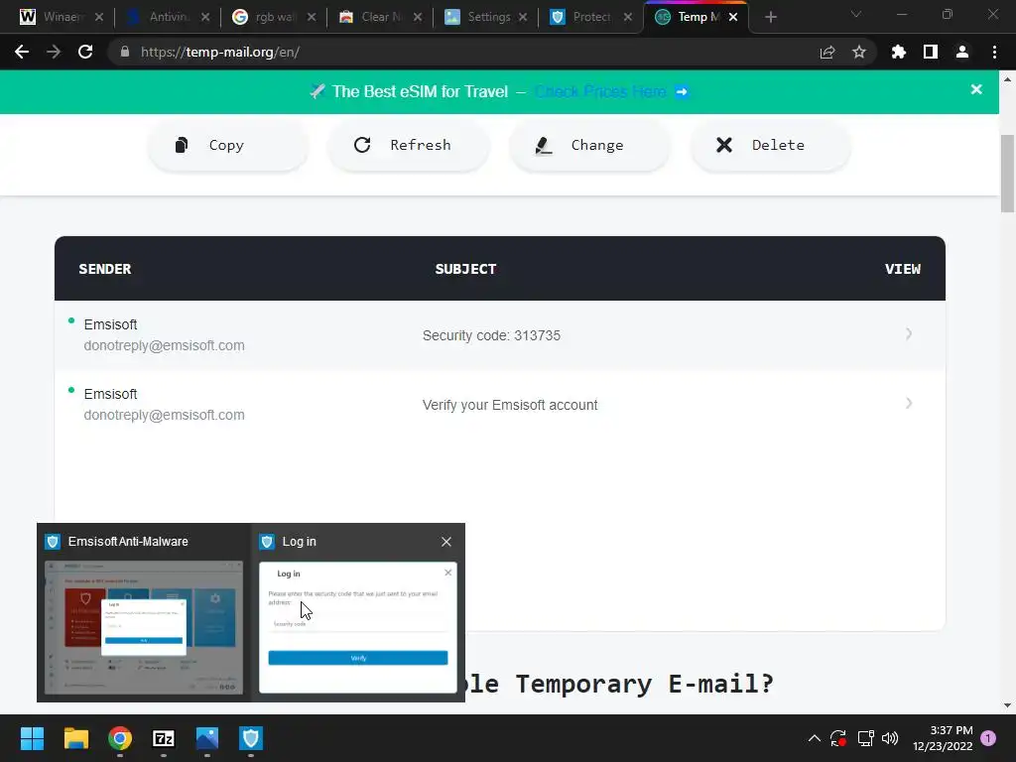Open the Windows Start menu
The width and height of the screenshot is (1016, 762).
(x=32, y=738)
